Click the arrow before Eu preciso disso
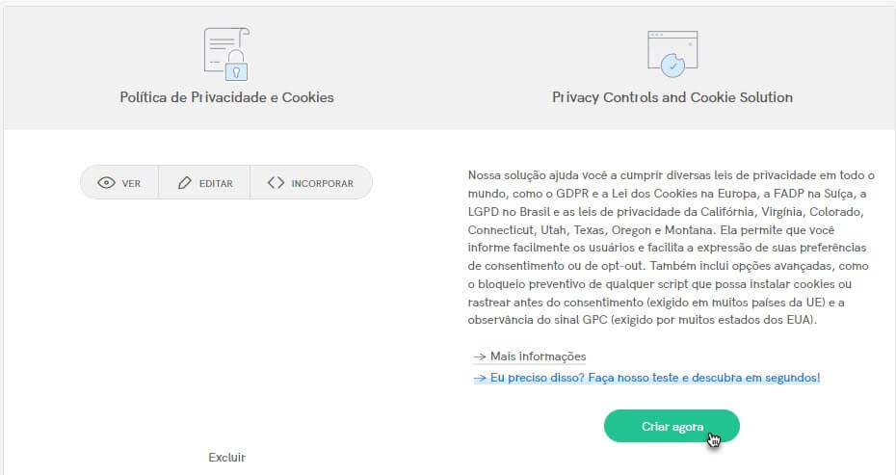Image resolution: width=896 pixels, height=475 pixels. point(480,378)
